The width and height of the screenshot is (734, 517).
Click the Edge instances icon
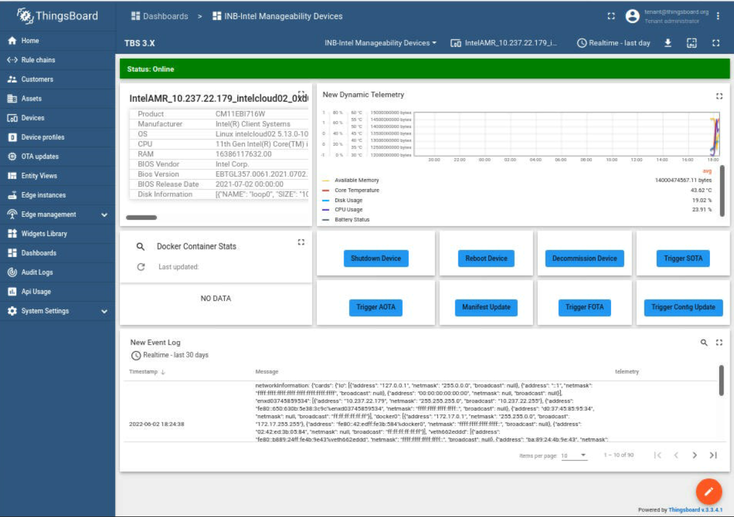(x=12, y=195)
